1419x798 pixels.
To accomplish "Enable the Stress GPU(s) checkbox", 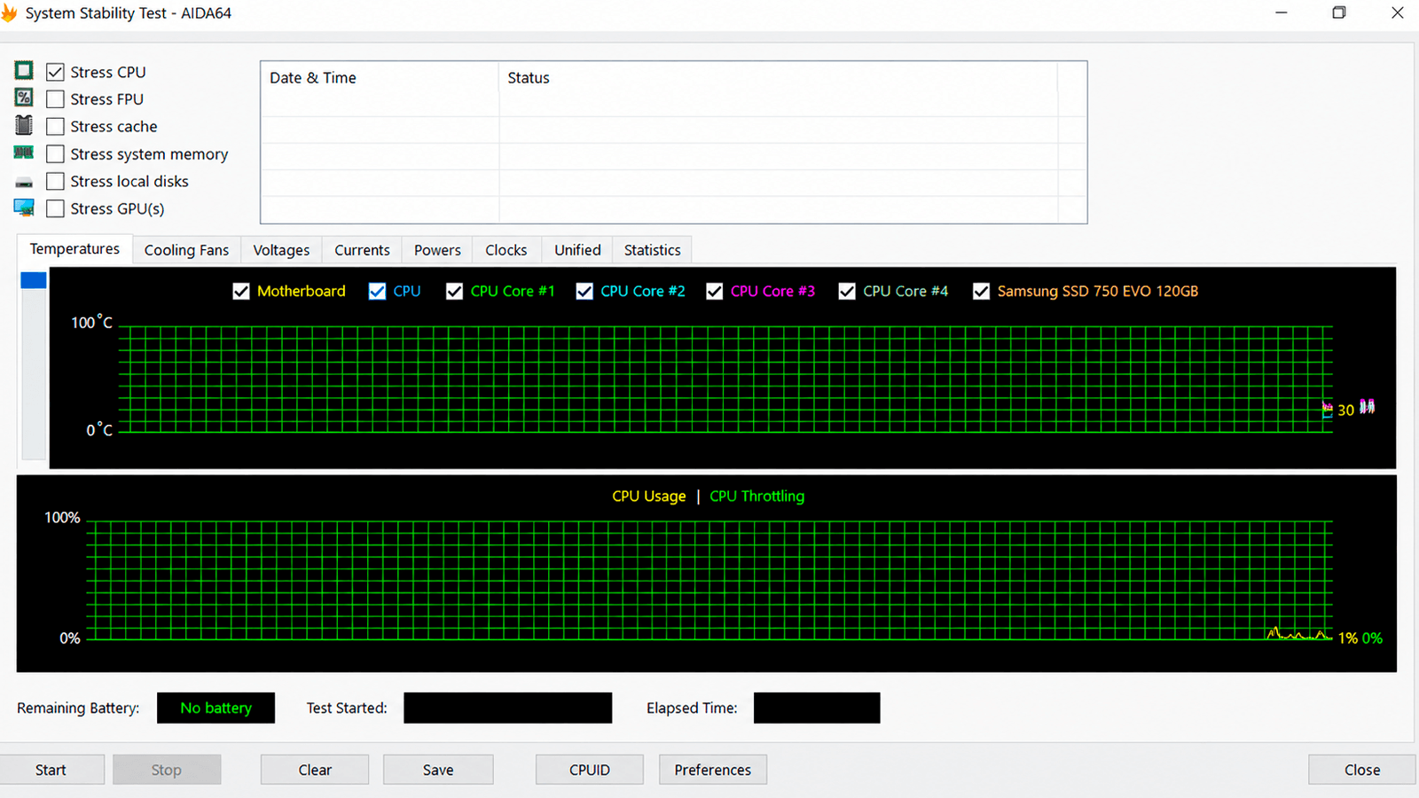I will (x=55, y=208).
